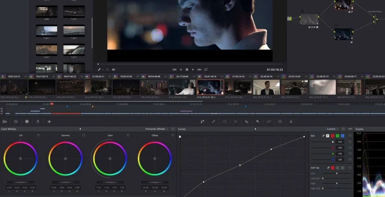This screenshot has height=197, width=385.
Task: Reset the Edit curve channels
Action: coord(350,136)
